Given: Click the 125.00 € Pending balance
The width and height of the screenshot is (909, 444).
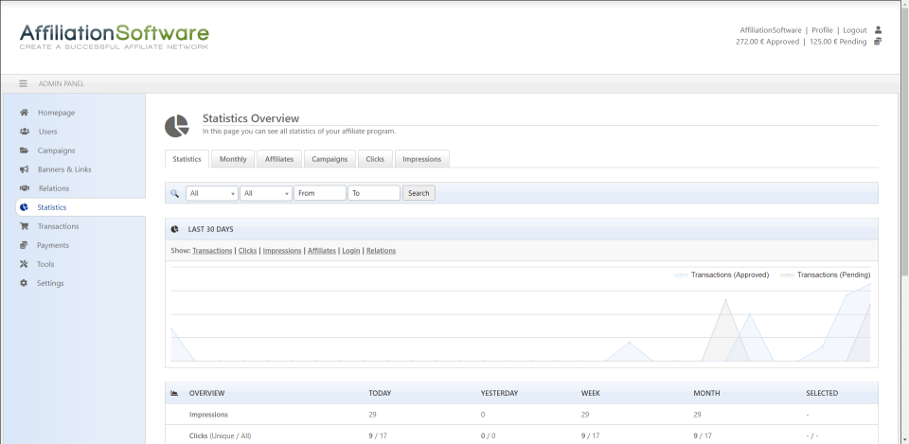Looking at the screenshot, I should point(838,42).
